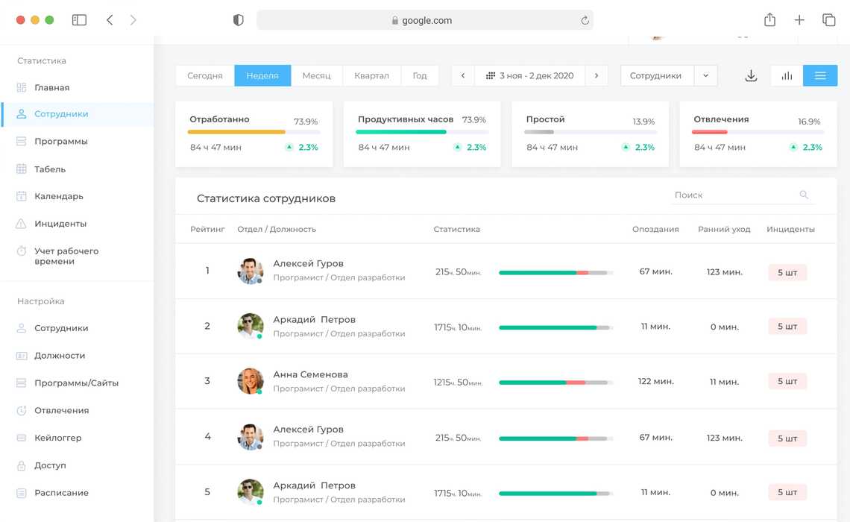The height and width of the screenshot is (522, 850).
Task: Switch to list view
Action: pyautogui.click(x=820, y=76)
